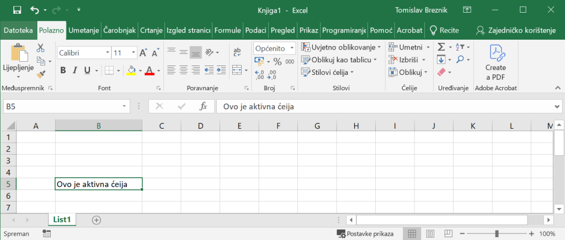Screen dimensions: 565x240
Task: Select the Format Painter brush icon
Action: coord(40,73)
